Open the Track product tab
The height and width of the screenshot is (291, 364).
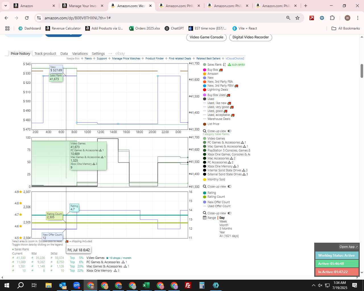pos(45,53)
